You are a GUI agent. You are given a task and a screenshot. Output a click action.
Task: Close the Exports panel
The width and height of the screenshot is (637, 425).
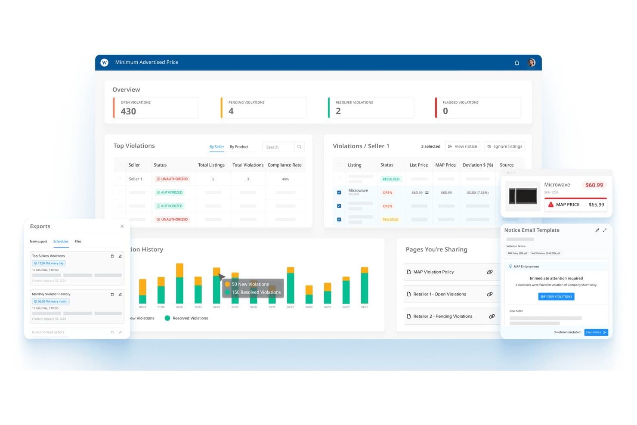pos(122,226)
